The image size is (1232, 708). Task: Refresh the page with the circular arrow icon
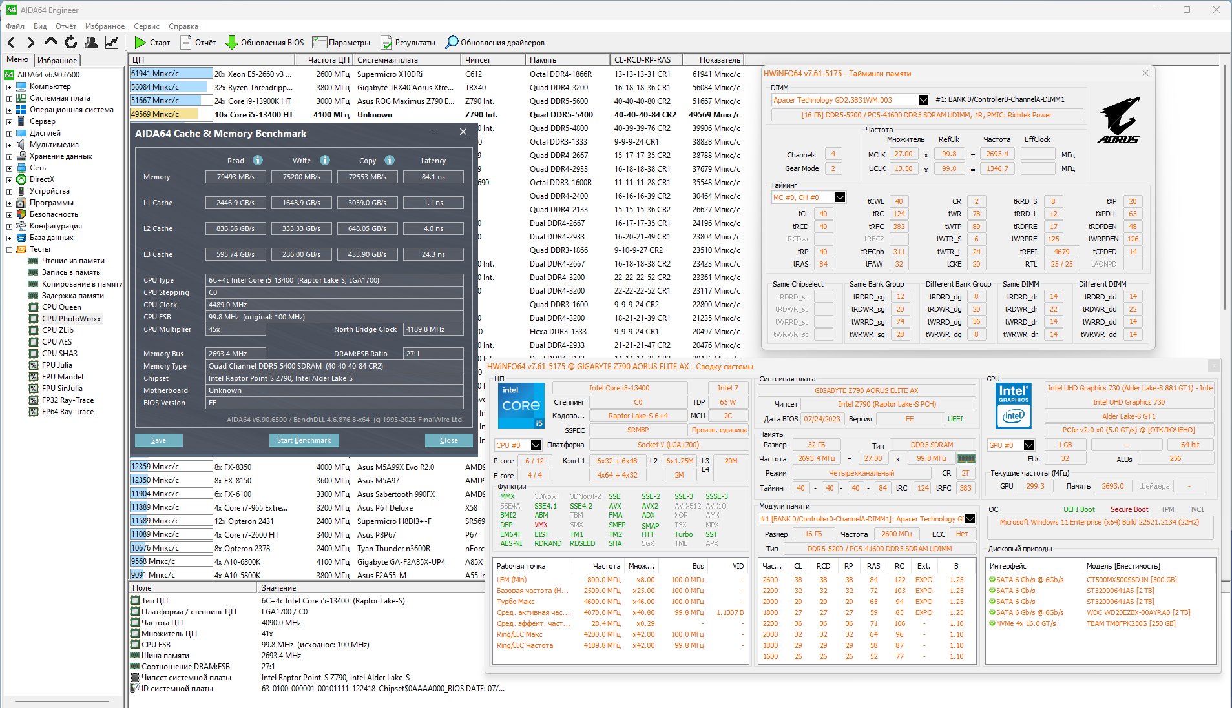(x=71, y=43)
